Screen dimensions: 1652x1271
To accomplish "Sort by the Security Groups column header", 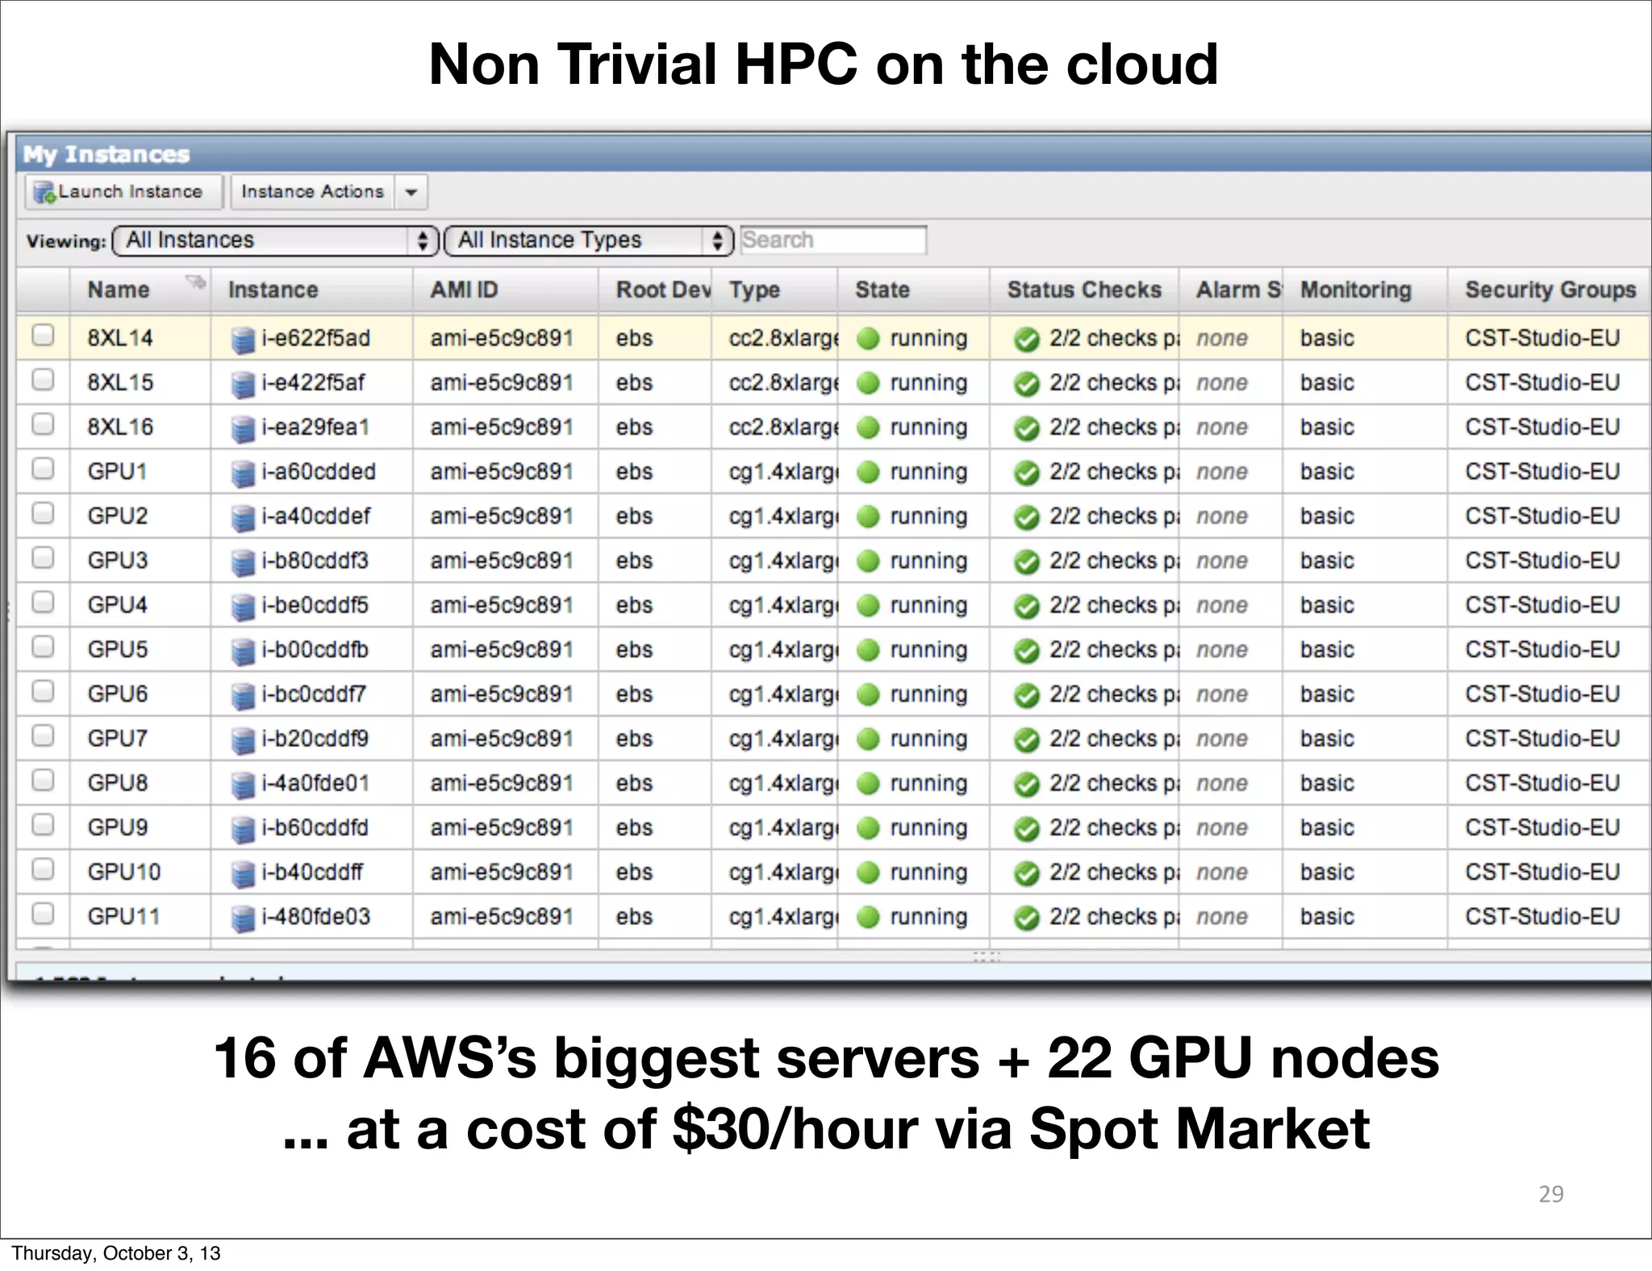I will (x=1550, y=290).
